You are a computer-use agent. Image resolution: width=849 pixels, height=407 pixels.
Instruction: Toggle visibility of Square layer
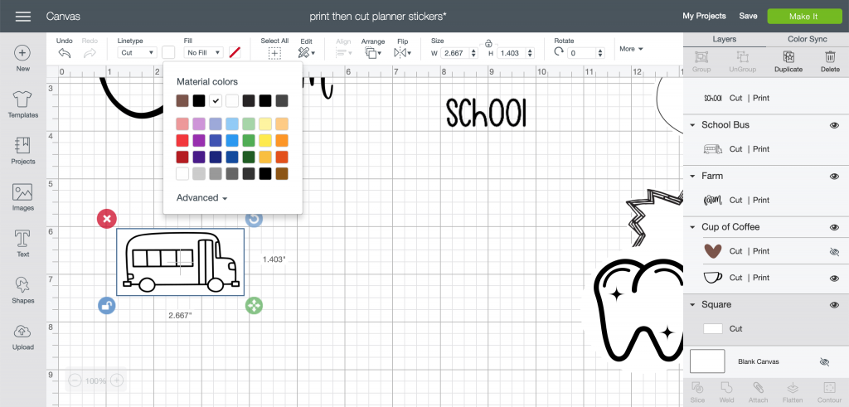(x=834, y=305)
